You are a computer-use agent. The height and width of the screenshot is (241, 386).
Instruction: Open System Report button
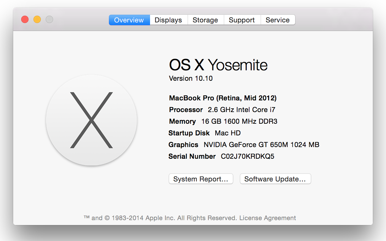click(x=201, y=179)
